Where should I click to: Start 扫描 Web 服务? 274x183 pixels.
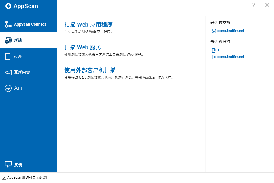[83, 47]
